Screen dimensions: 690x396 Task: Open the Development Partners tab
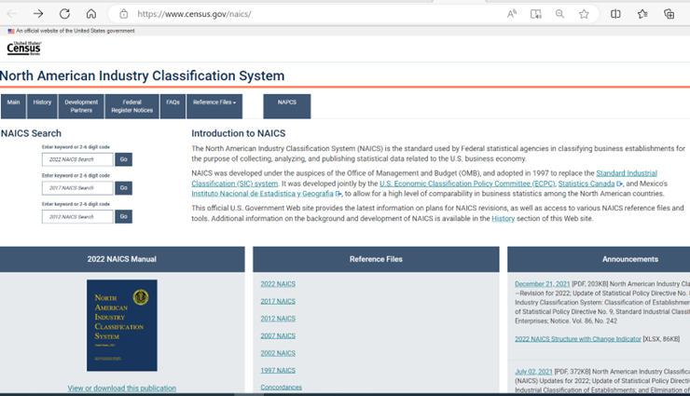point(81,106)
